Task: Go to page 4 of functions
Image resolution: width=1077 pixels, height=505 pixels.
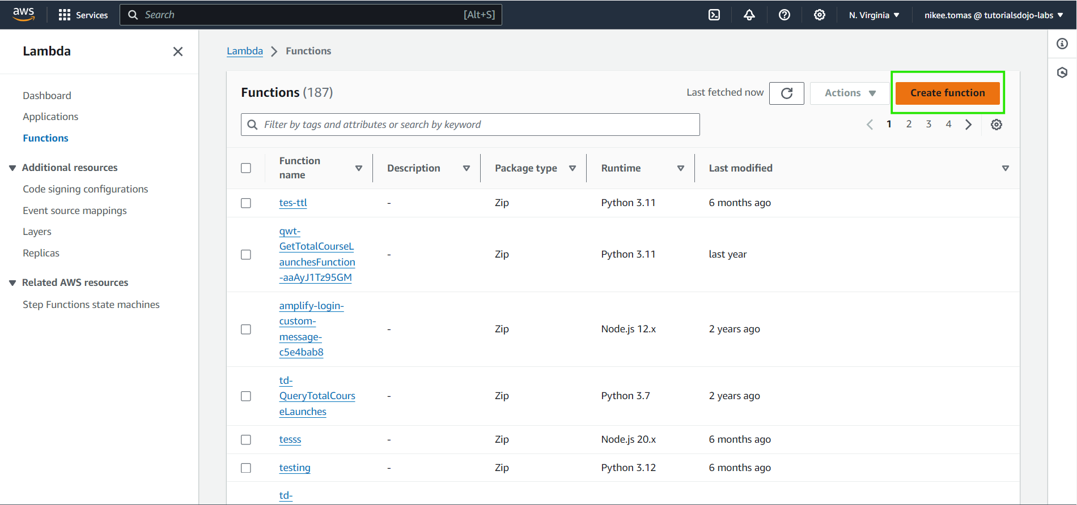Action: (948, 124)
